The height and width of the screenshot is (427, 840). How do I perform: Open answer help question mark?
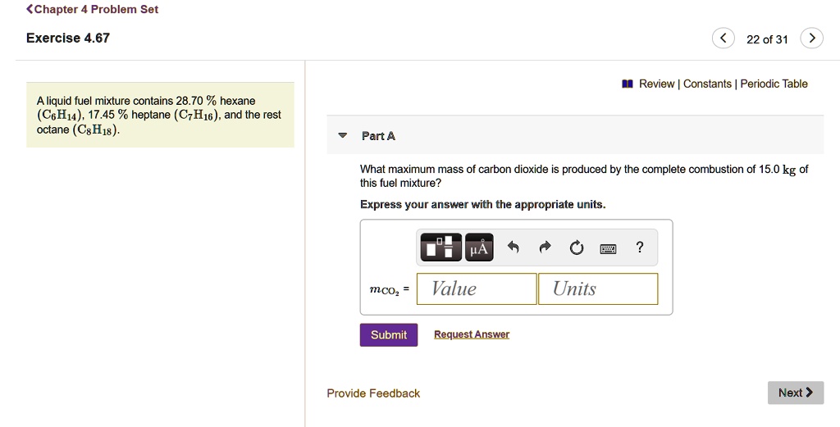coord(640,248)
